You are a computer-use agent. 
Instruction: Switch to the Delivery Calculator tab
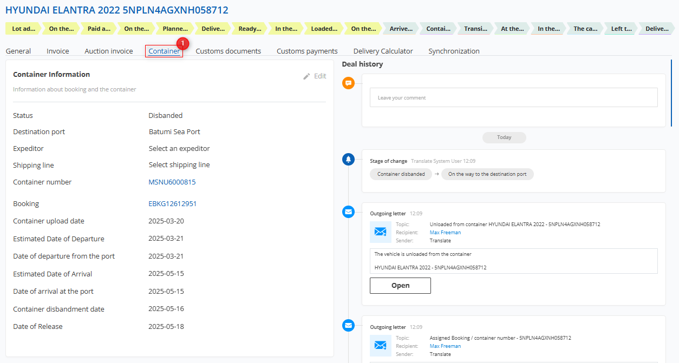pyautogui.click(x=383, y=51)
